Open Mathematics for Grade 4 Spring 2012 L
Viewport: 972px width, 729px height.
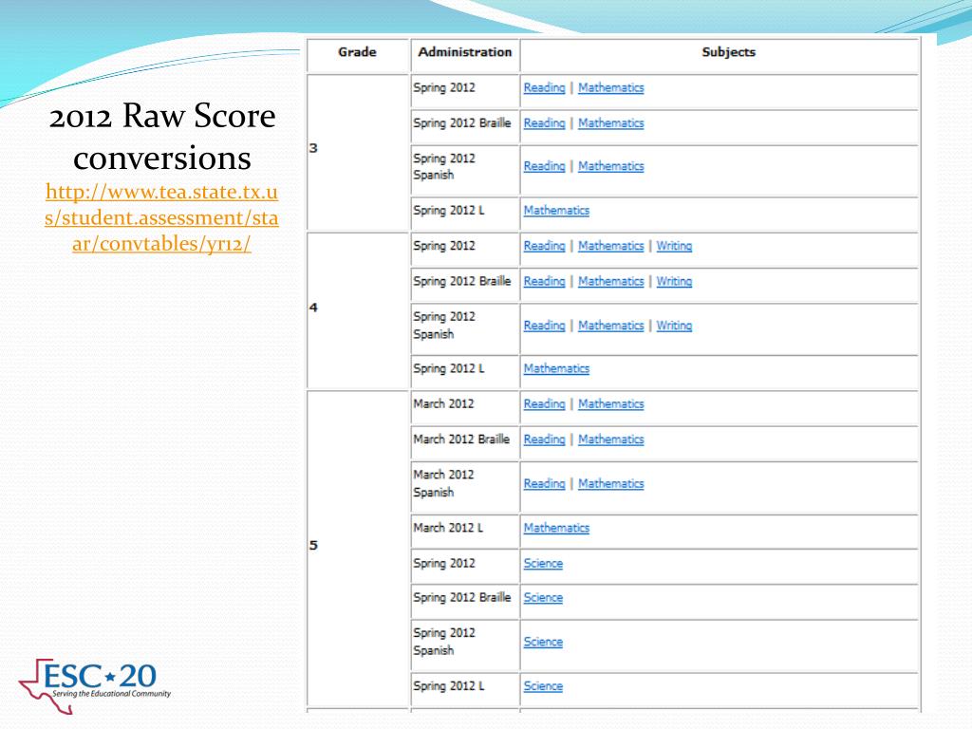pos(556,369)
